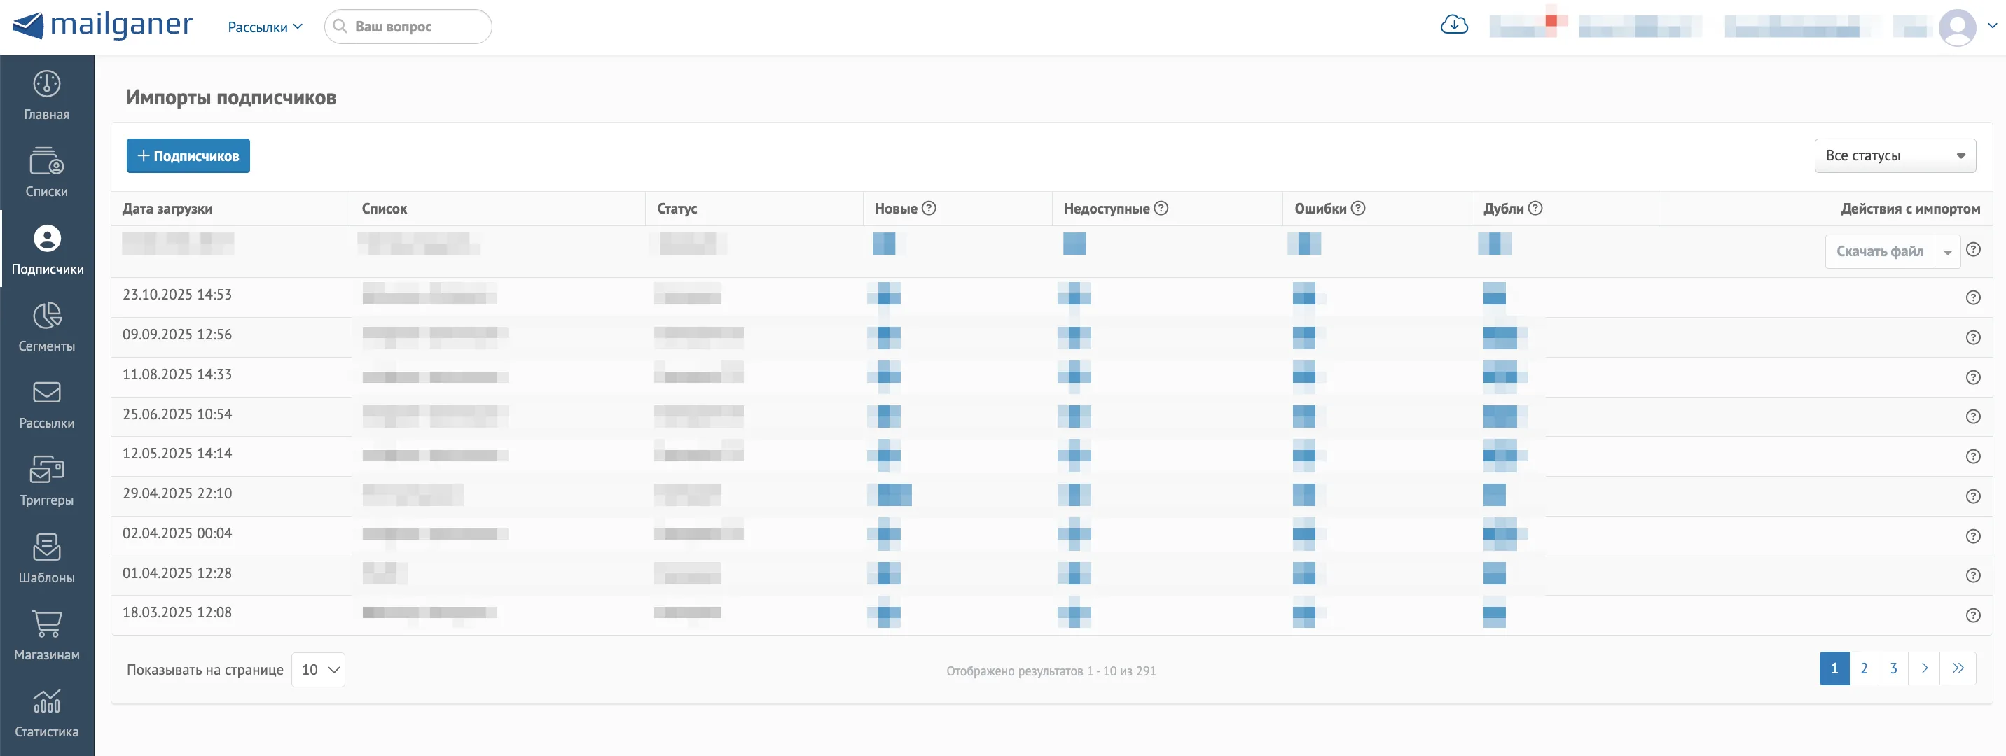Click the + Подписчиков button
Screen dimensions: 2006x756
tap(188, 155)
